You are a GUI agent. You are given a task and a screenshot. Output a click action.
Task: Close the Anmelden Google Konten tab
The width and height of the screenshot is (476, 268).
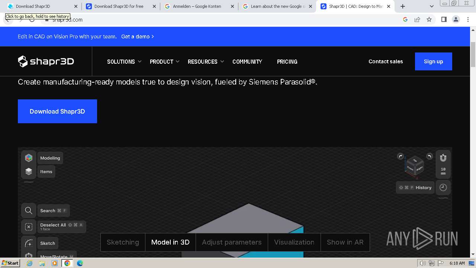point(232,6)
